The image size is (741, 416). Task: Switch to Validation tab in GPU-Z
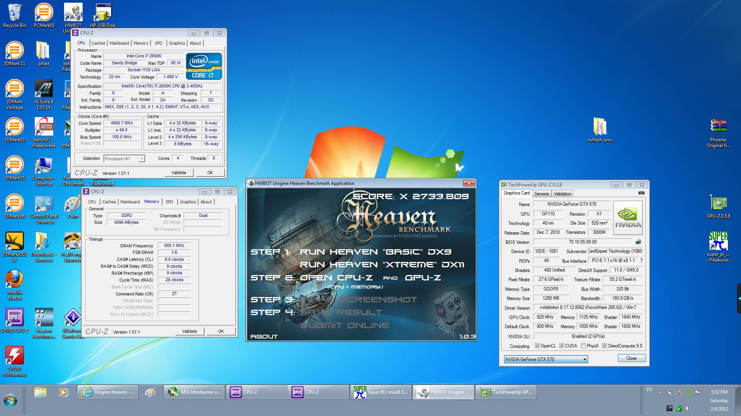(x=562, y=194)
